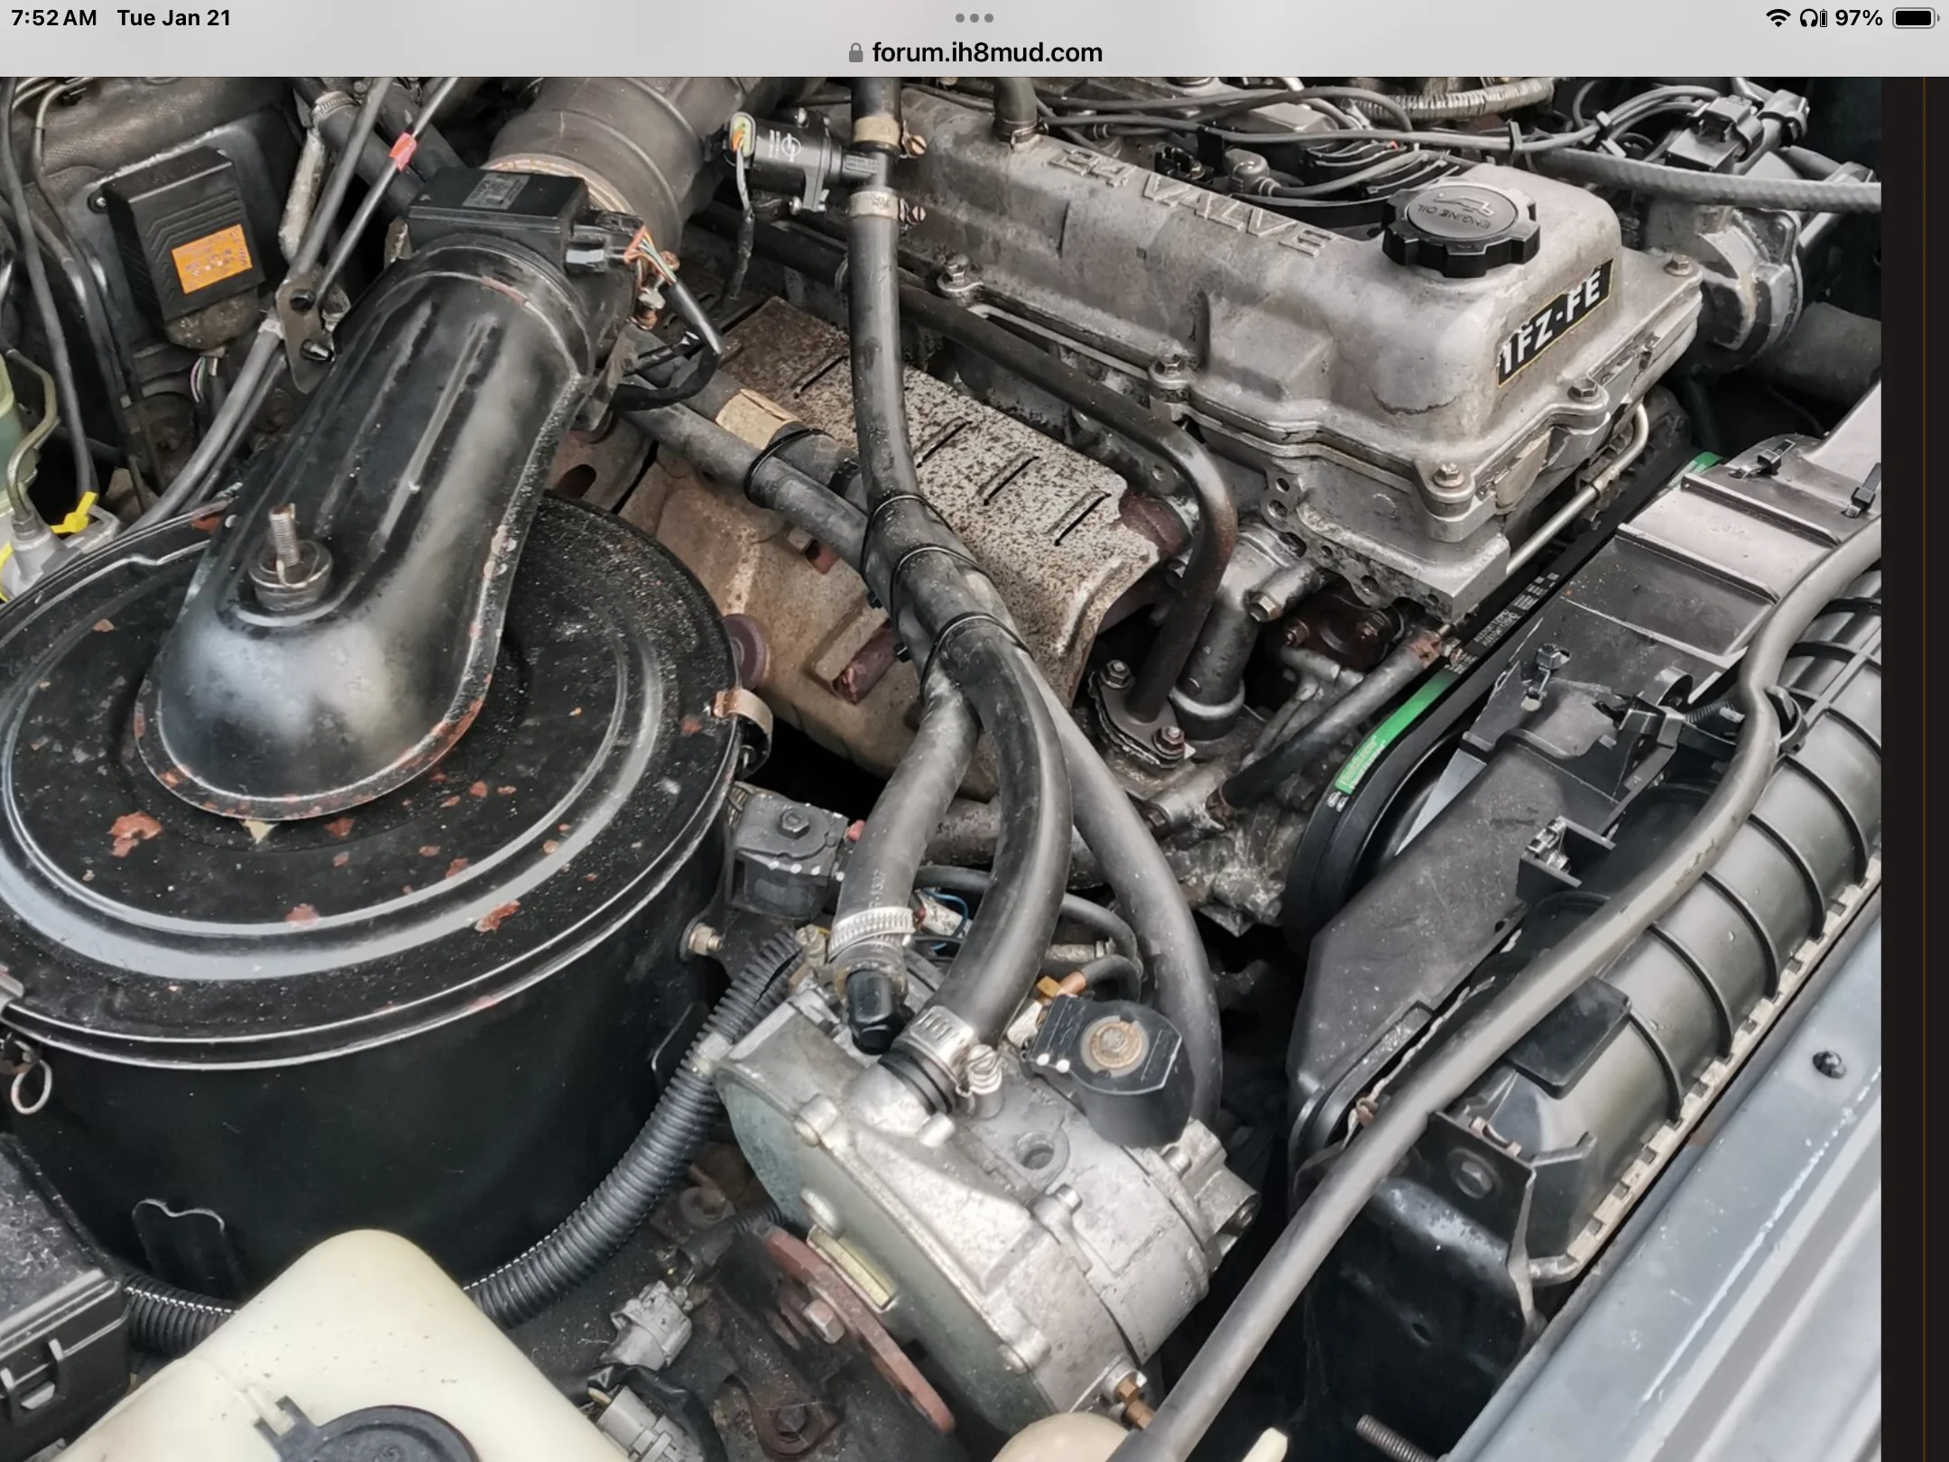Tap the Tue Jan 21 date
1949x1462 pixels.
tap(174, 18)
